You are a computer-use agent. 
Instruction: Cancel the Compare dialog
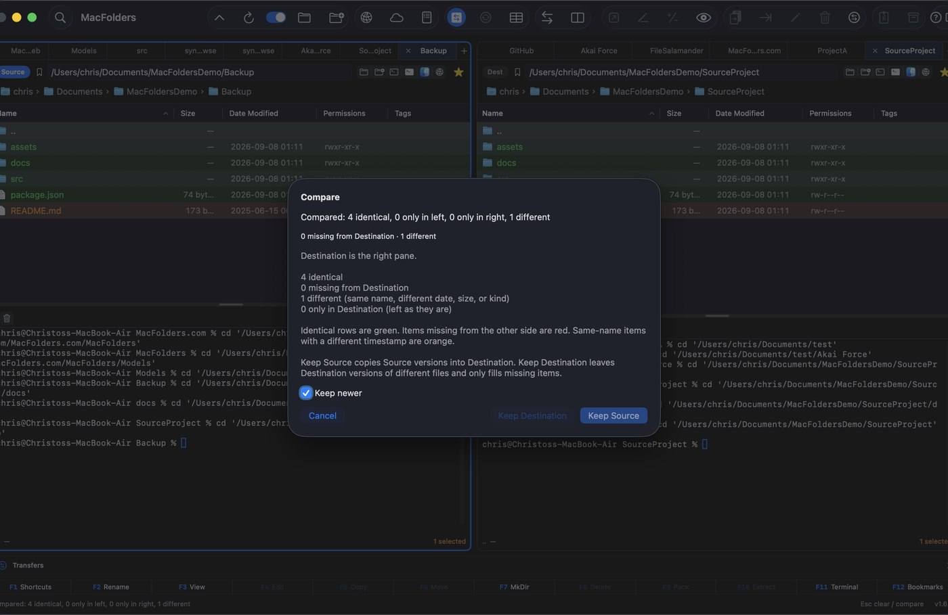click(322, 415)
